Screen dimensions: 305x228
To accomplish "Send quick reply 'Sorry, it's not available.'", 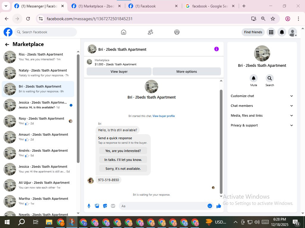I will [123, 169].
